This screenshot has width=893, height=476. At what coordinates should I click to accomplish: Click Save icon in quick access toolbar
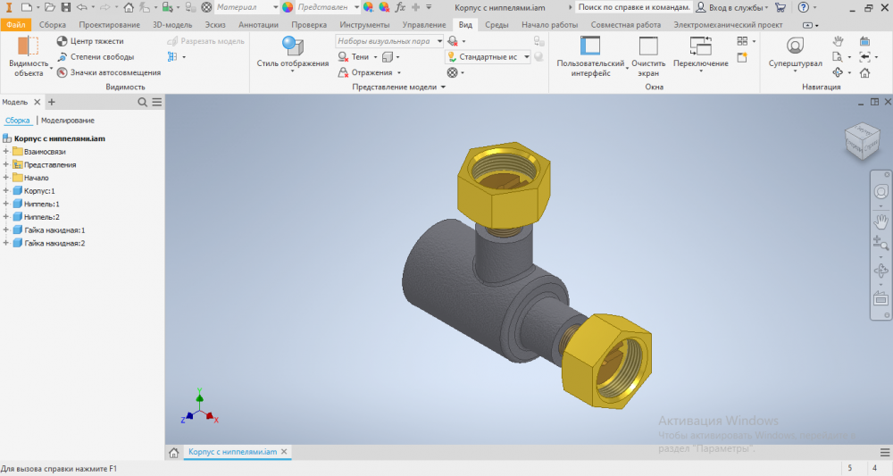pos(65,7)
